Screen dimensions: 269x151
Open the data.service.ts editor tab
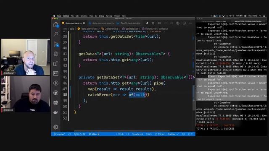pyautogui.click(x=74, y=23)
